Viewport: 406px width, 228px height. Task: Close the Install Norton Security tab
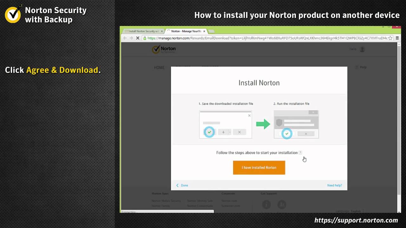pyautogui.click(x=162, y=31)
